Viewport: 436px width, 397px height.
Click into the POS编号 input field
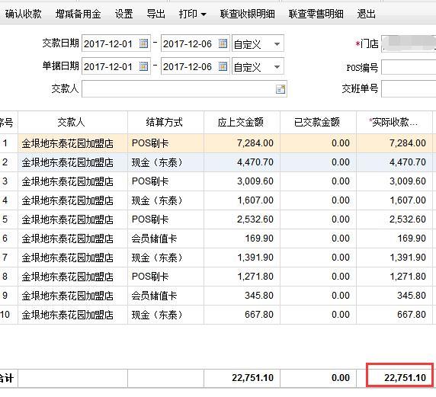(x=409, y=67)
